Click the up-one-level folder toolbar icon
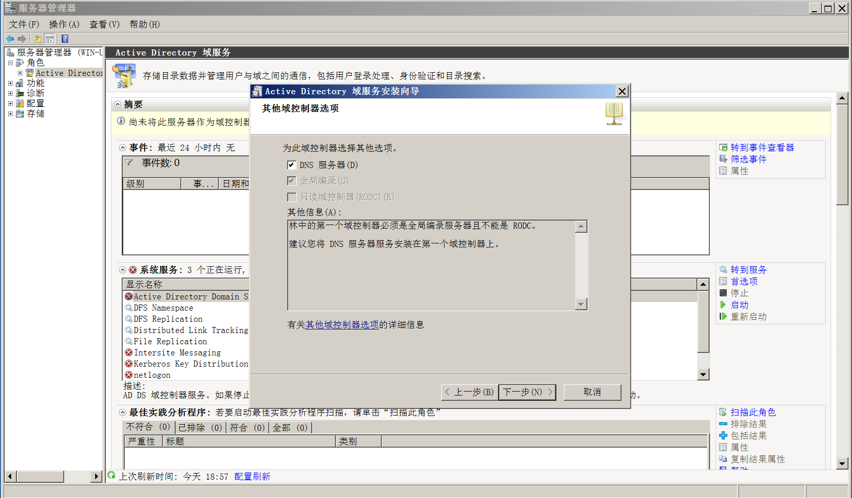 tap(38, 39)
